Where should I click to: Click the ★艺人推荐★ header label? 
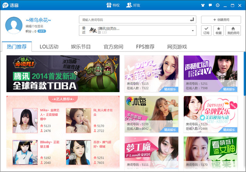(63, 99)
